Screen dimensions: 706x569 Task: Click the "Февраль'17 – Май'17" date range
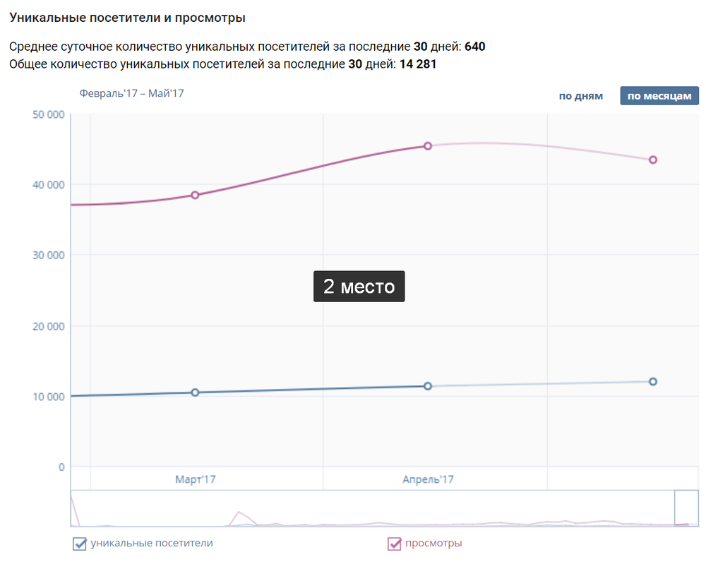[x=131, y=93]
